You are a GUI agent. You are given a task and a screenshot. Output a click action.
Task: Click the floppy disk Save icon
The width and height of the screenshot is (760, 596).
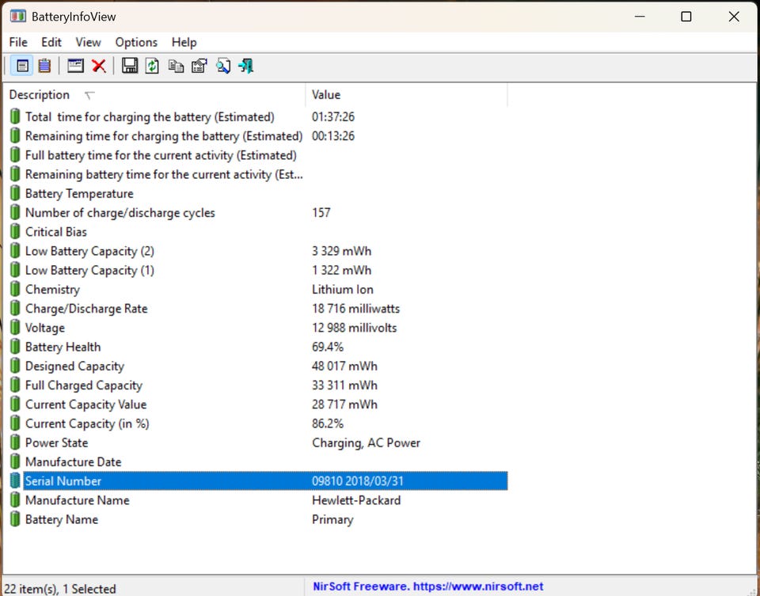[130, 66]
